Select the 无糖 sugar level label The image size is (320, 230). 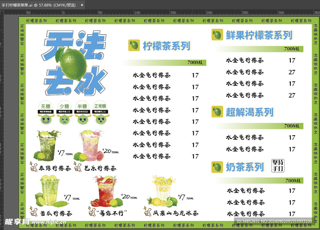(46, 106)
